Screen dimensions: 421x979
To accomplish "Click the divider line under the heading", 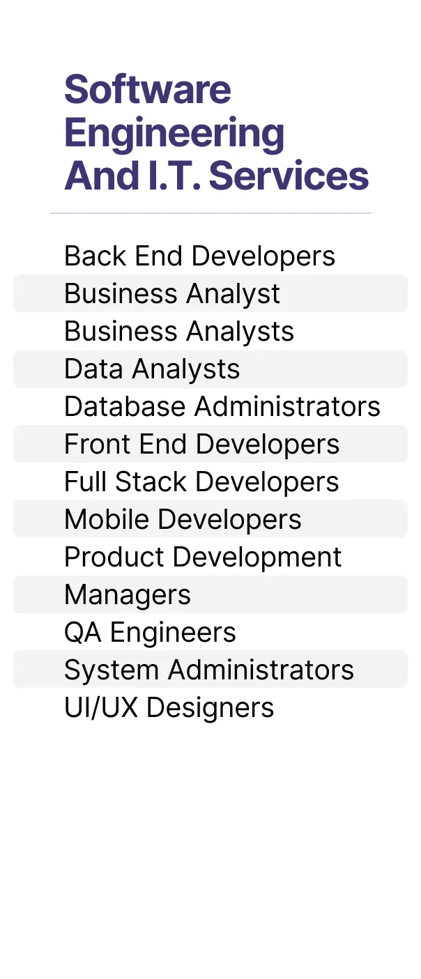I will [210, 213].
